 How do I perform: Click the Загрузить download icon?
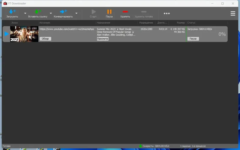12,12
